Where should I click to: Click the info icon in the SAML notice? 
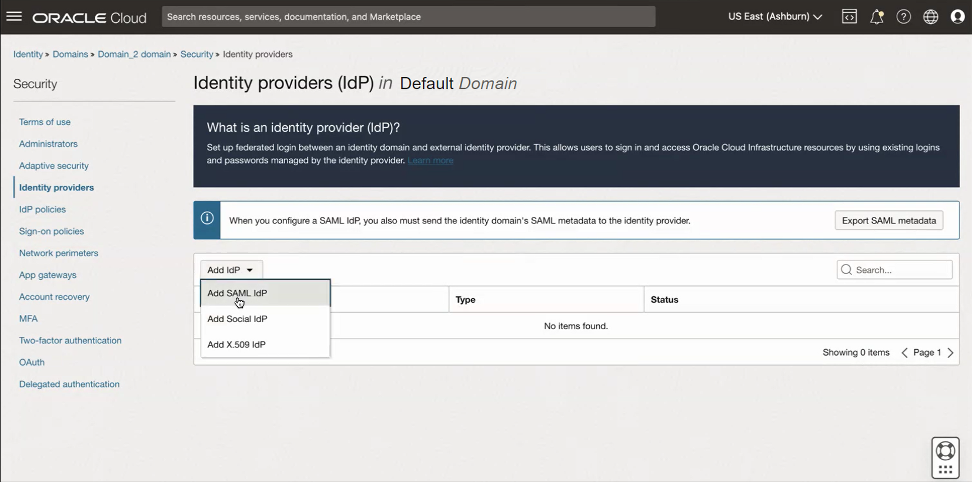(207, 218)
